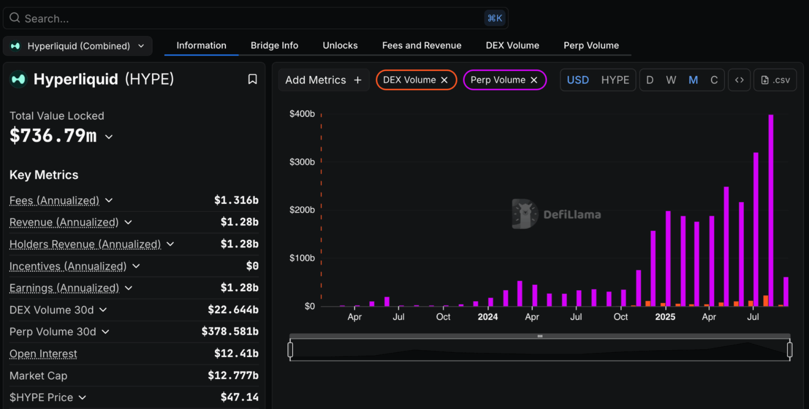Click the ⌘K shortcut badge in search bar
Image resolution: width=809 pixels, height=409 pixels.
[x=494, y=18]
